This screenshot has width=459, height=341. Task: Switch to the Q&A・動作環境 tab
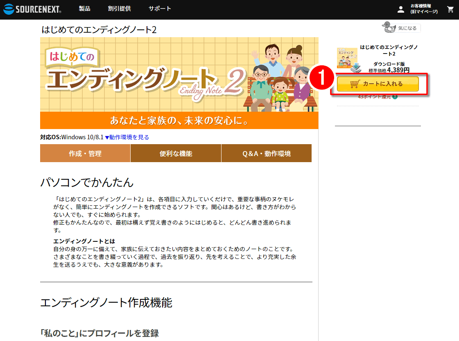click(267, 153)
